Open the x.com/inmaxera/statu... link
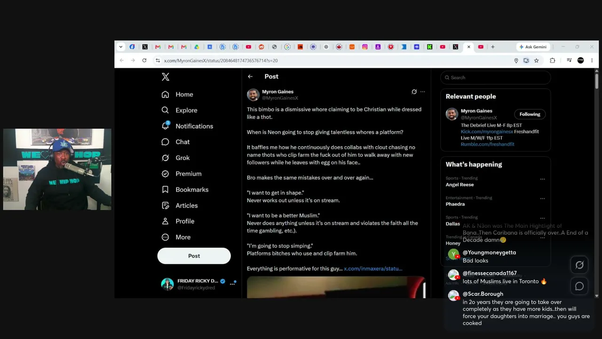The image size is (602, 339). tap(373, 268)
